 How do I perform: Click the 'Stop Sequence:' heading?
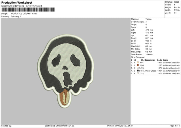click(138, 57)
